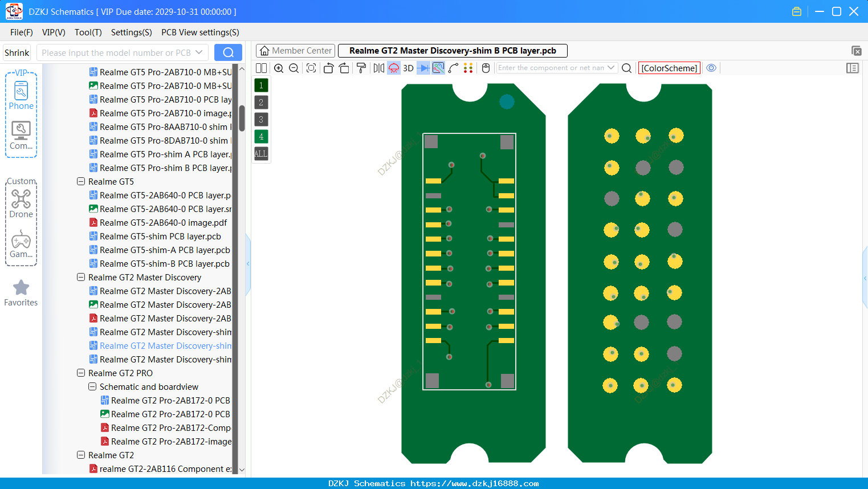868x489 pixels.
Task: Click the Shrink button
Action: [17, 53]
